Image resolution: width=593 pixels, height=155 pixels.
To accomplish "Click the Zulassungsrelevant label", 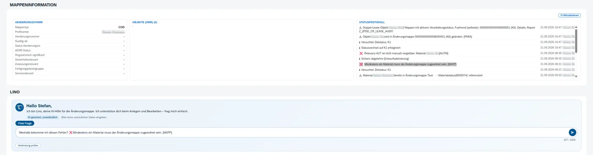I will pos(26,64).
